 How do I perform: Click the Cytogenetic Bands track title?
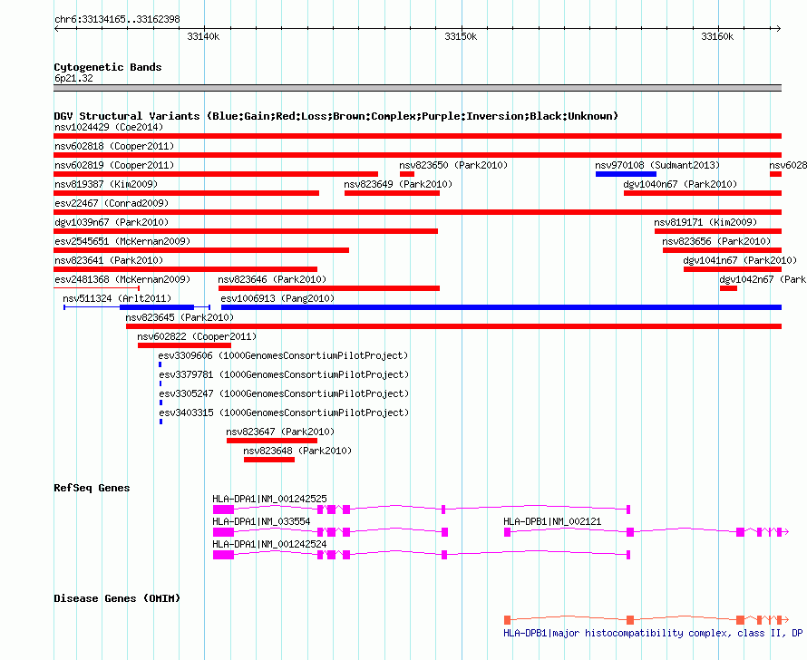[108, 67]
